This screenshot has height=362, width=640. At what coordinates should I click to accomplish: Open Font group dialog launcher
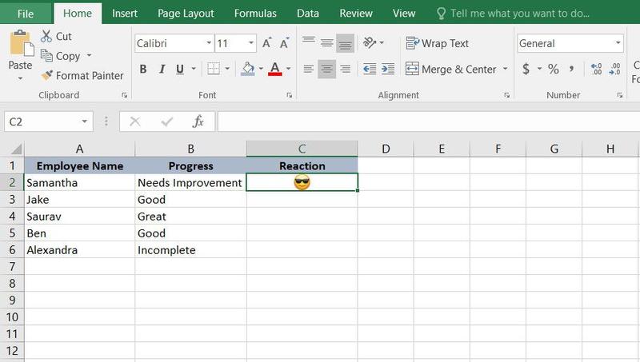pos(290,95)
